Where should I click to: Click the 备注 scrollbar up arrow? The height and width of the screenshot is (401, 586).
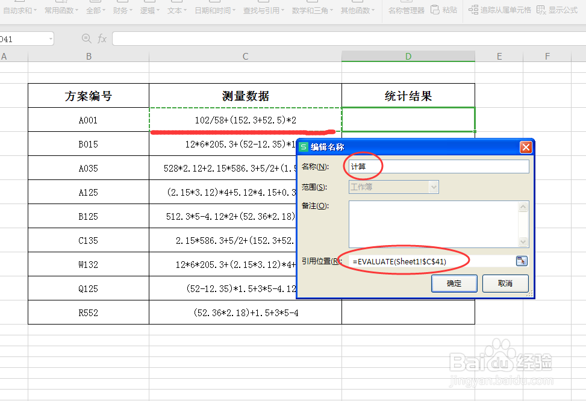(523, 207)
